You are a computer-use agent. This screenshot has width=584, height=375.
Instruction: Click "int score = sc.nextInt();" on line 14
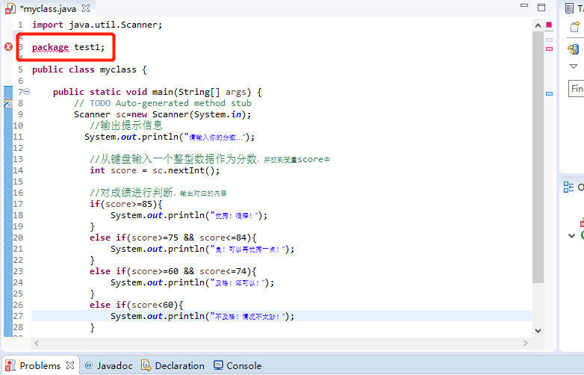[x=155, y=170]
